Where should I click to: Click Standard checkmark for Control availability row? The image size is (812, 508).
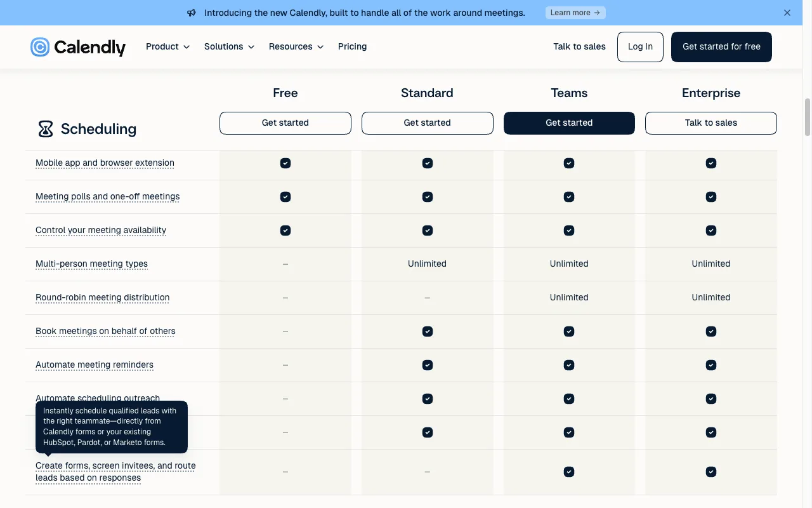(428, 231)
